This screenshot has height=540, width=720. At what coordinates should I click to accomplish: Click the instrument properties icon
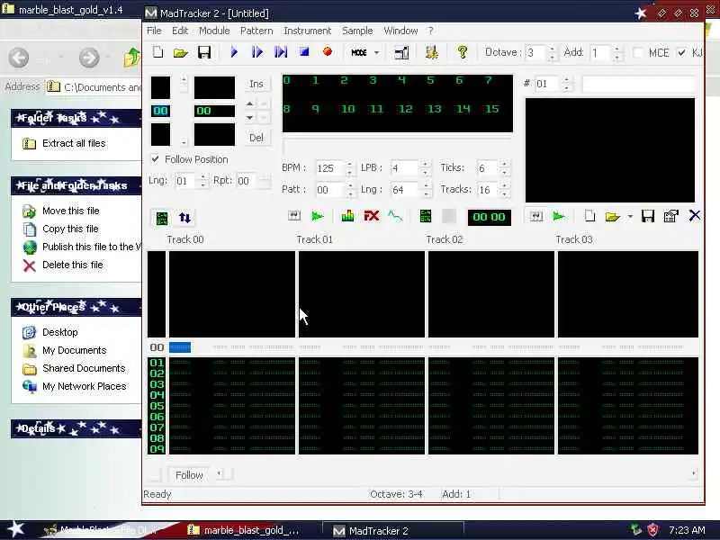click(x=670, y=216)
